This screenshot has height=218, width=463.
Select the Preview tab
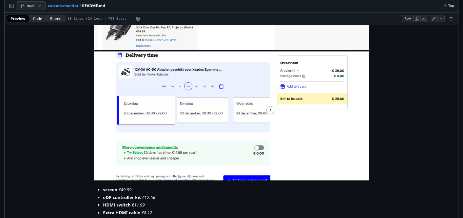click(18, 19)
